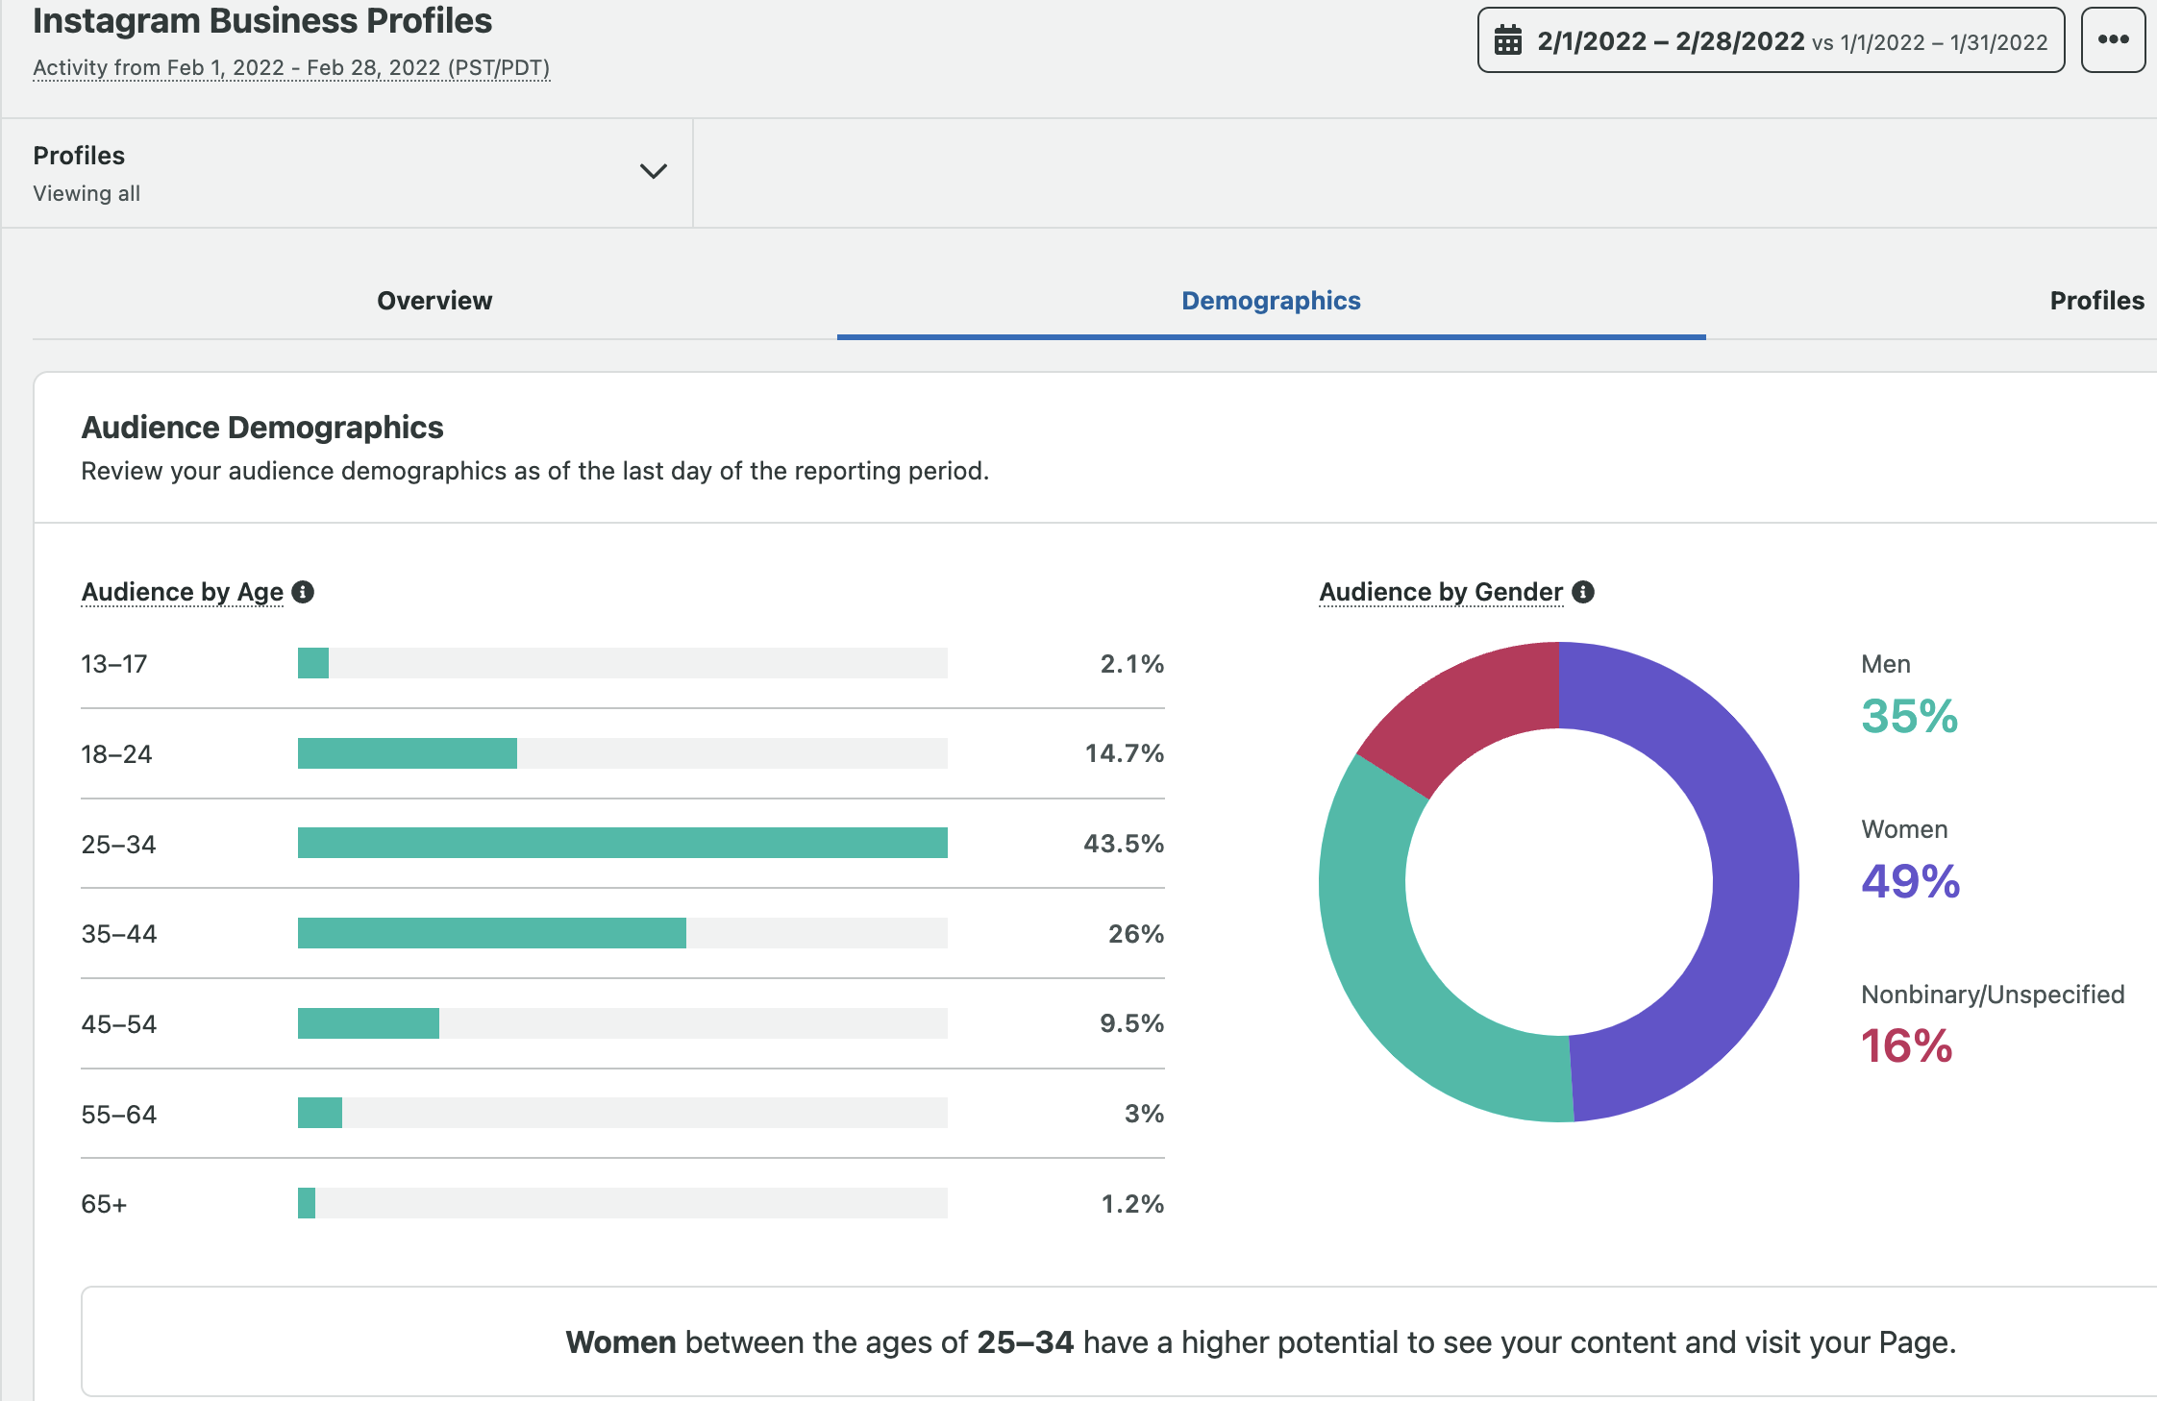Viewport: 2157px width, 1401px height.
Task: Click info icon beside Audience by Age
Action: click(303, 592)
